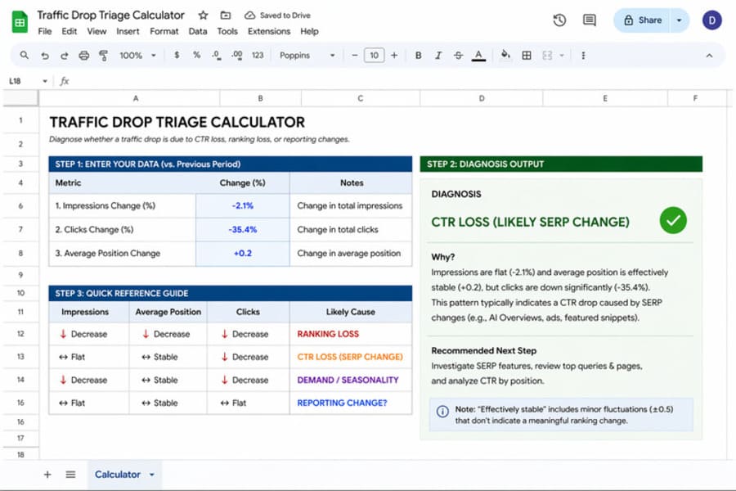Screen dimensions: 736x491
Task: Select the paint format tool
Action: coord(104,55)
